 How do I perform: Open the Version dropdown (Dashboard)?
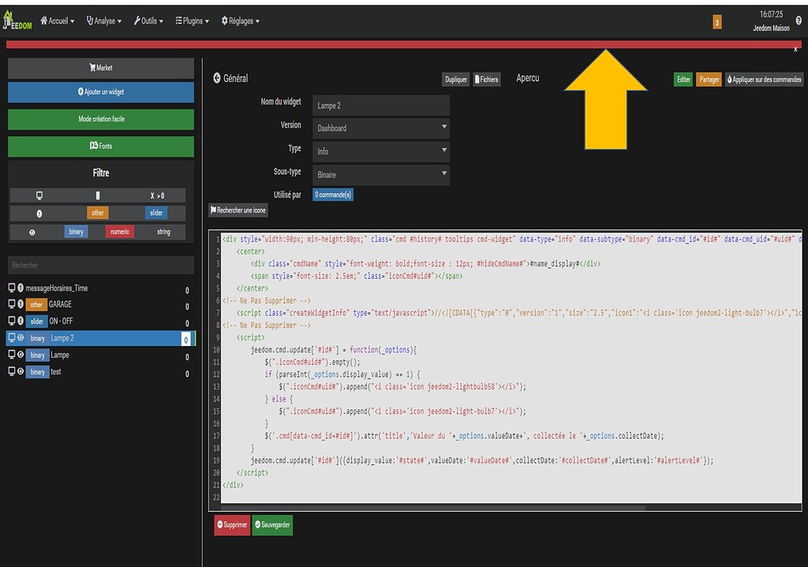tap(381, 129)
